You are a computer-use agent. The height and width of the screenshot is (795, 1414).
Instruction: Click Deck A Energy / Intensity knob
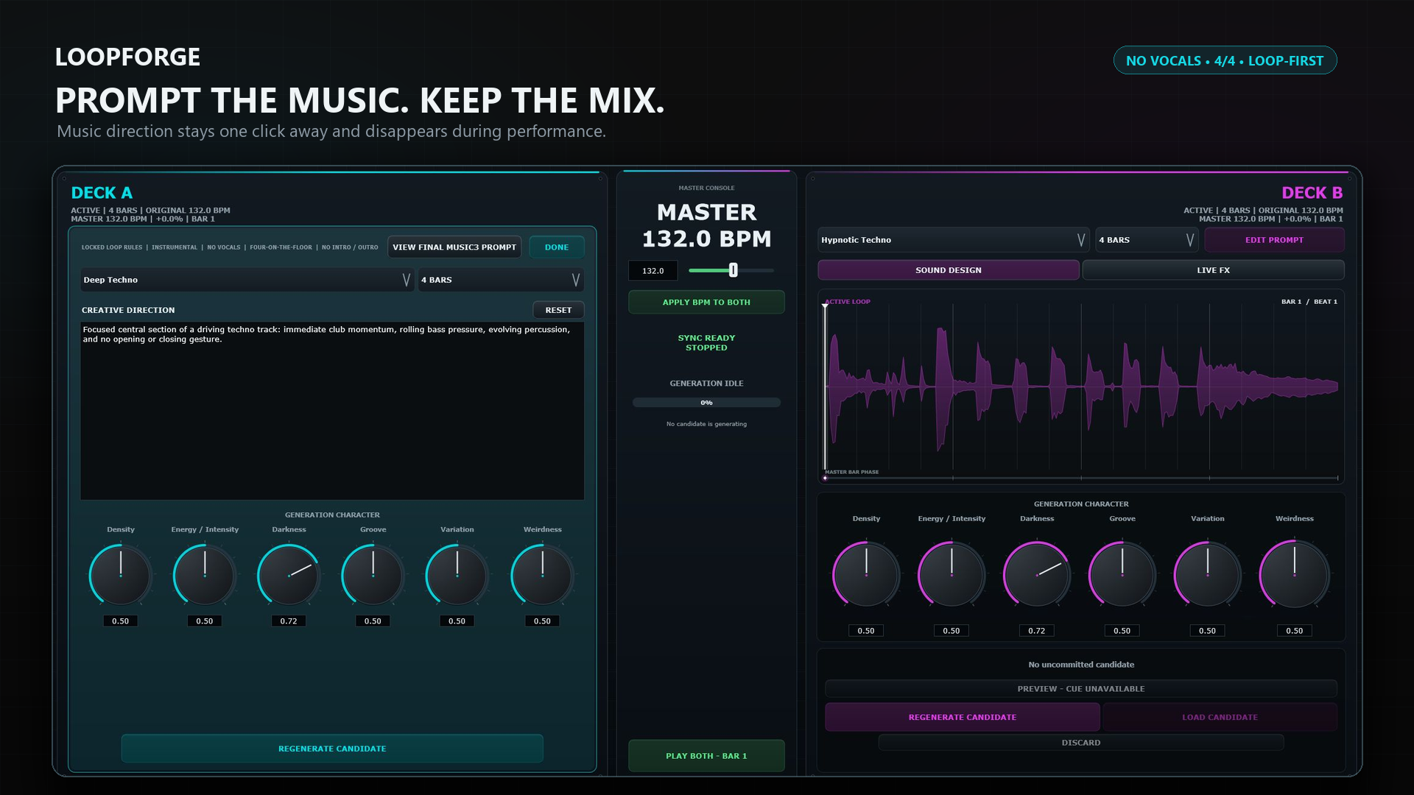(x=205, y=575)
